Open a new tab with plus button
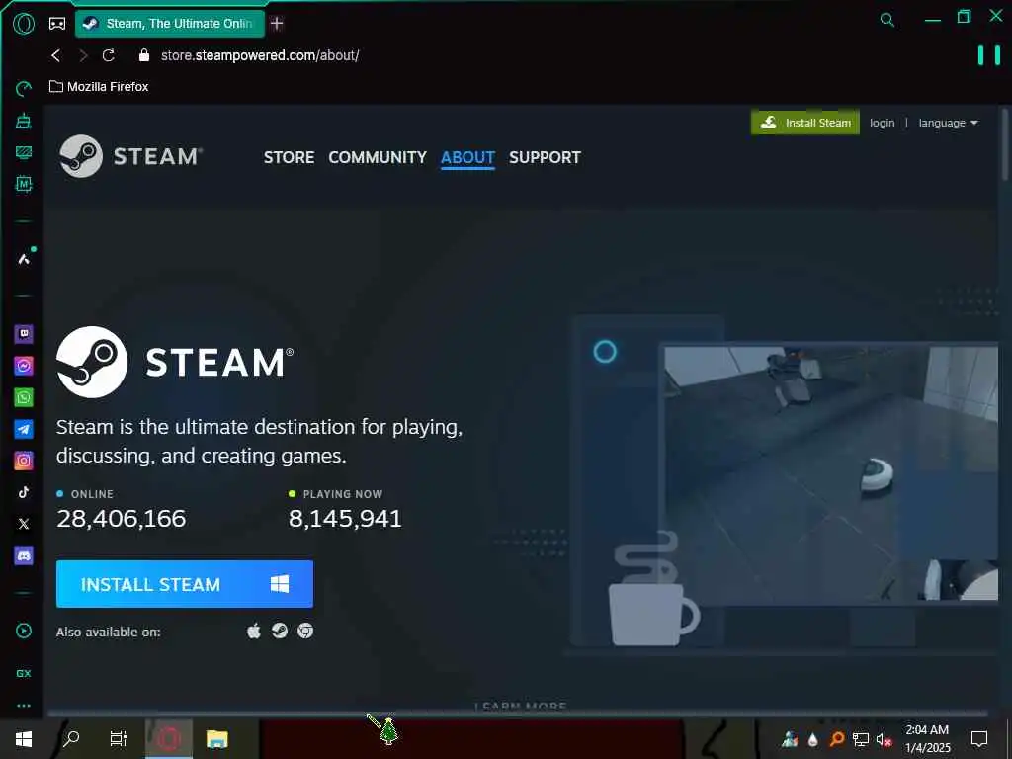 (x=277, y=24)
